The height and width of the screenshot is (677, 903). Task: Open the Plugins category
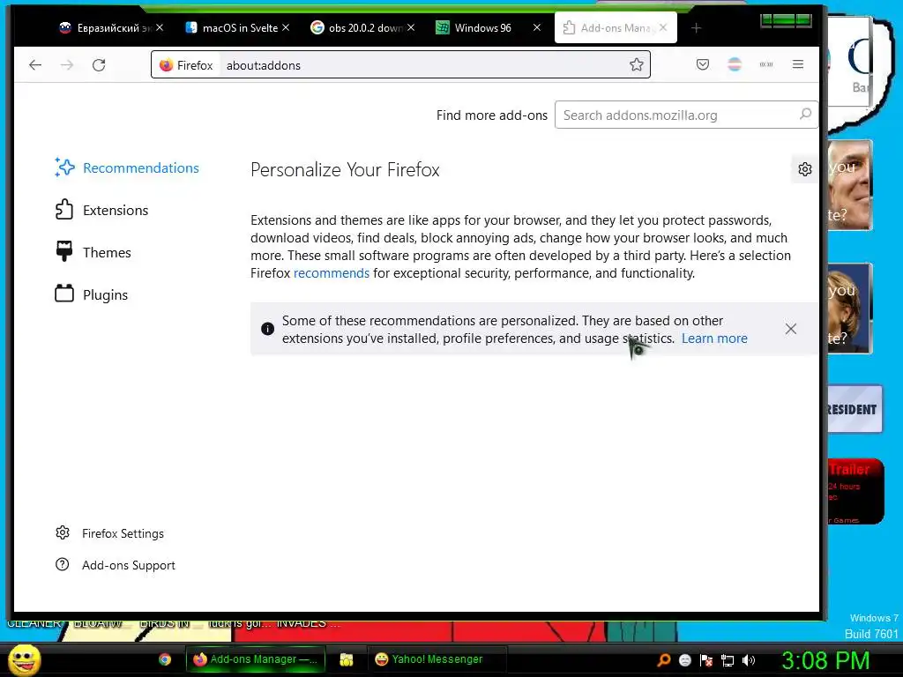pyautogui.click(x=92, y=294)
